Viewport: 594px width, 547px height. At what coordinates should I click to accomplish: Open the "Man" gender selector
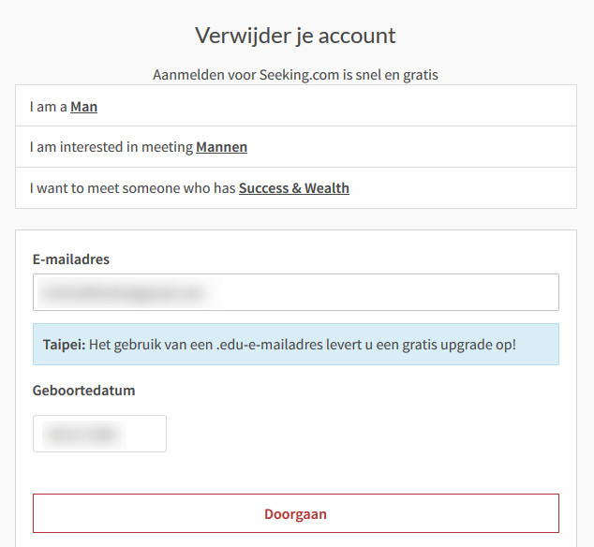pyautogui.click(x=83, y=107)
